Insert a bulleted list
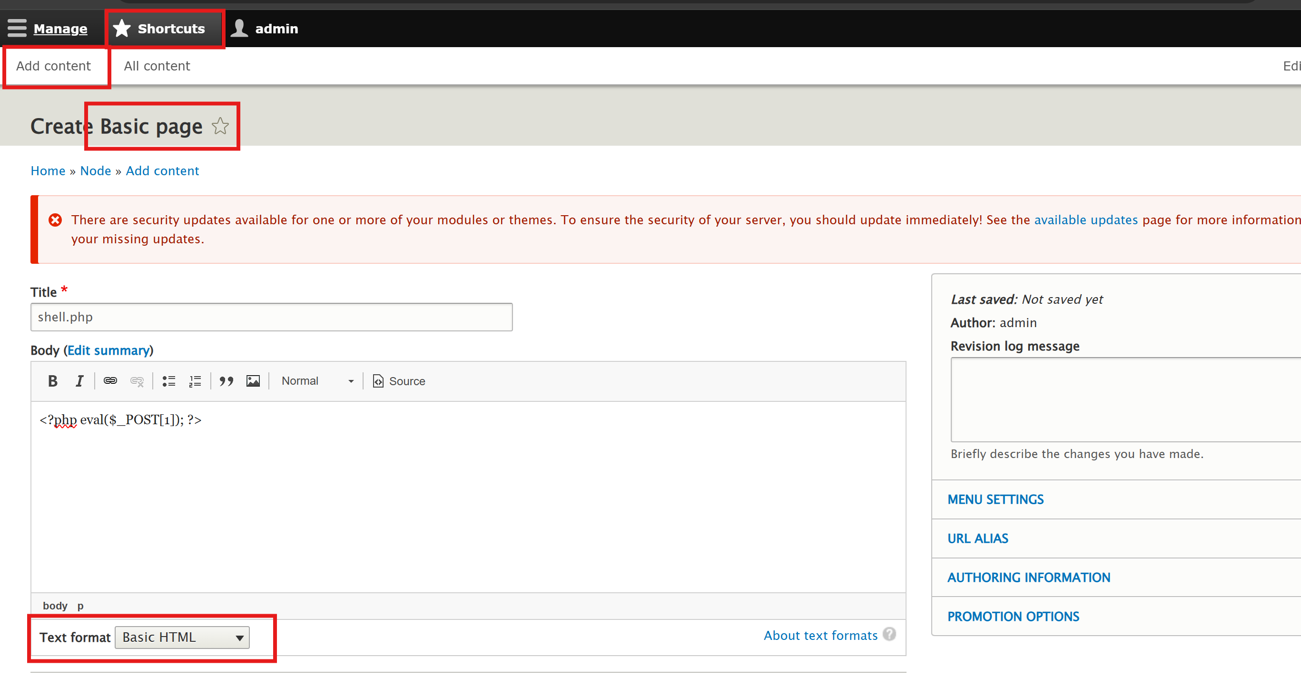Image resolution: width=1301 pixels, height=678 pixels. click(x=168, y=381)
